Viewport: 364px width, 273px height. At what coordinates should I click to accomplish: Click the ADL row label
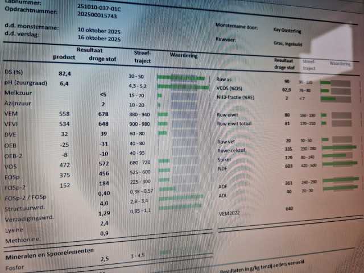[223, 196]
